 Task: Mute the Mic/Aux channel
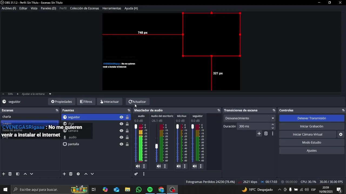[179, 166]
